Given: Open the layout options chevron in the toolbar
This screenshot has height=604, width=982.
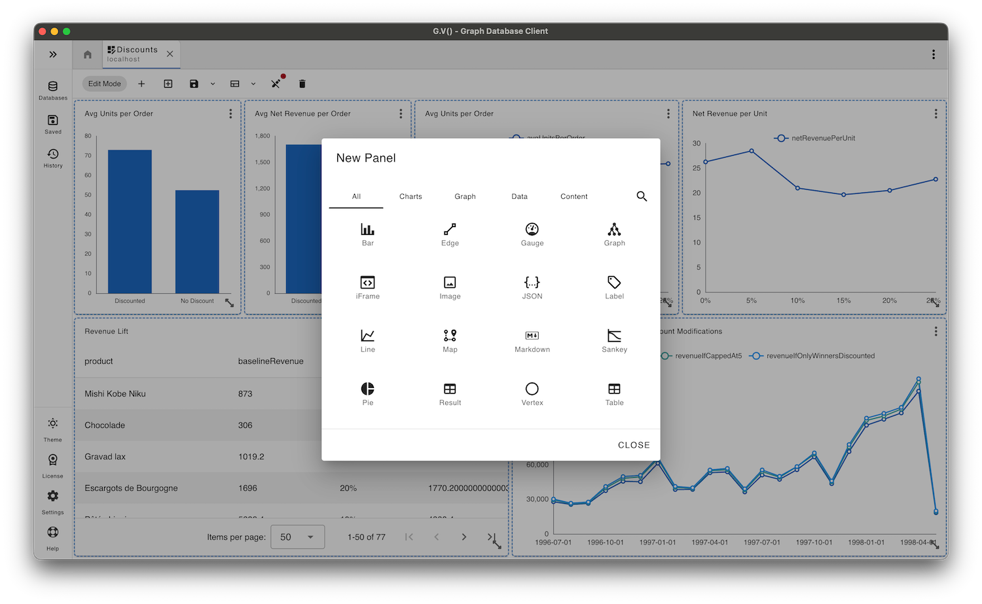Looking at the screenshot, I should [x=253, y=84].
